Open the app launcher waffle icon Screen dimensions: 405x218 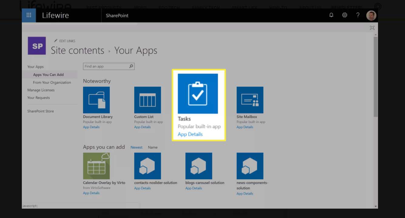pyautogui.click(x=29, y=15)
